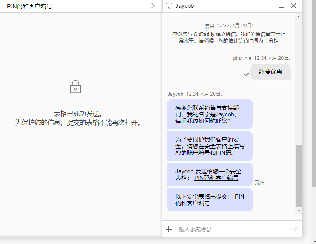This screenshot has width=316, height=244.
Task: Click the 表格已成功发送。 confirmation text
Action: (78, 114)
